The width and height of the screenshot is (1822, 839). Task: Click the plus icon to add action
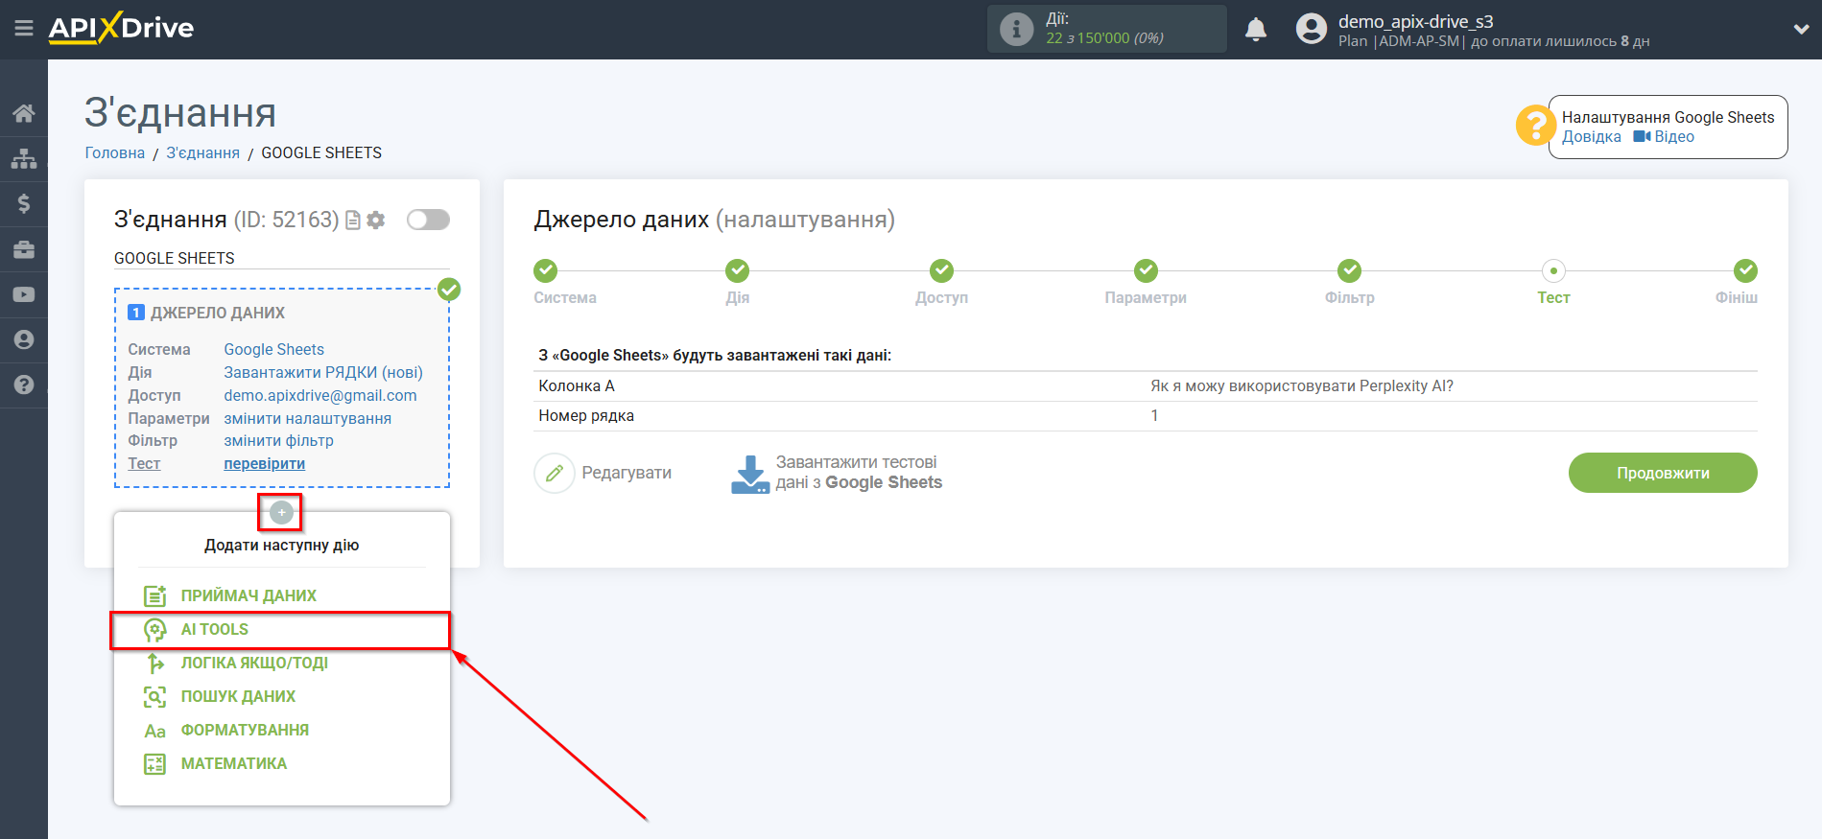coord(281,513)
